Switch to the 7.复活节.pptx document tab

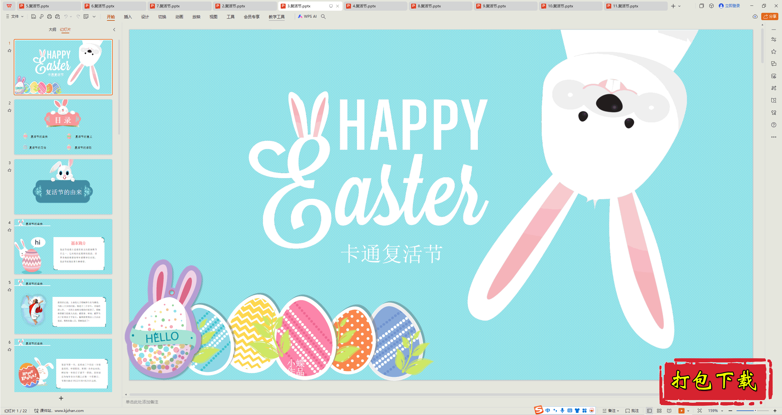[x=180, y=6]
